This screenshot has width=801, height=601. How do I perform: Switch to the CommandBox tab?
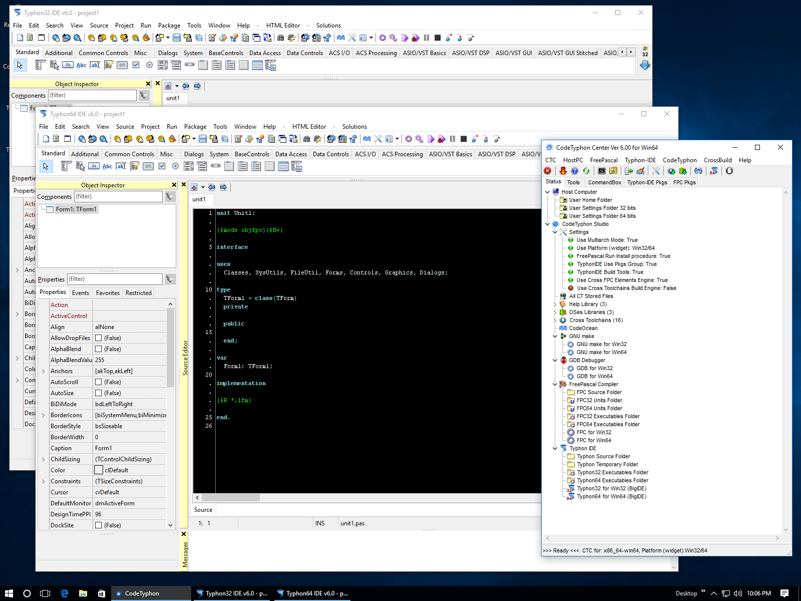604,182
